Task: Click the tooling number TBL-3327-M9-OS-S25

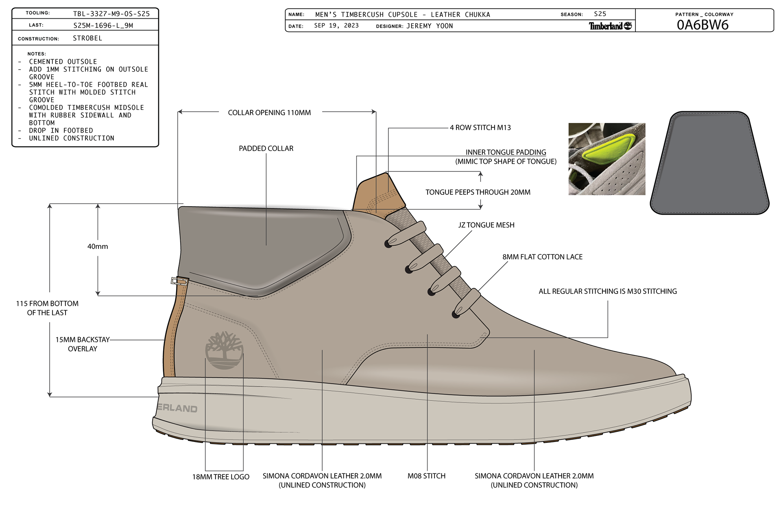Action: tap(111, 14)
